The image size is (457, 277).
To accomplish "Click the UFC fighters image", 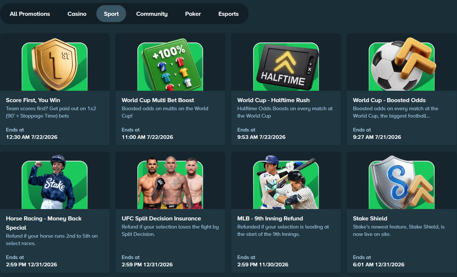I will (x=170, y=183).
